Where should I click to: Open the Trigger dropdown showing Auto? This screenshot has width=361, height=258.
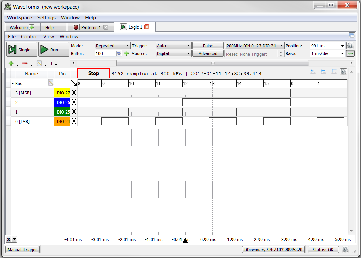point(173,46)
